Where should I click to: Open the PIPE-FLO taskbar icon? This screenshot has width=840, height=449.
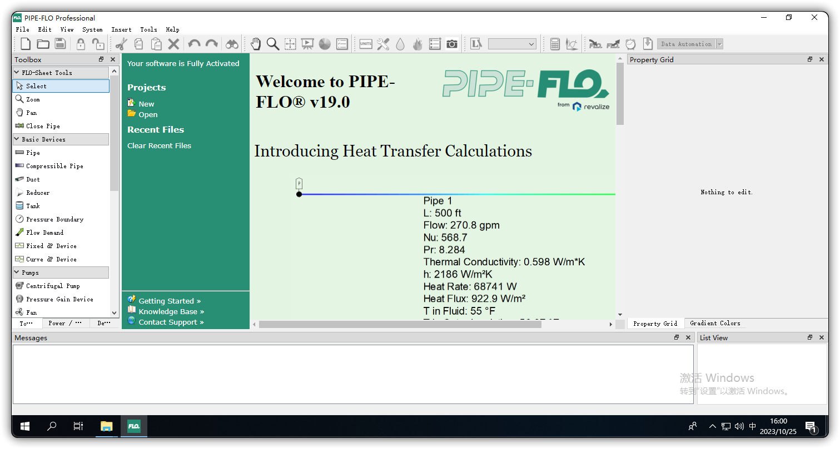pos(133,426)
